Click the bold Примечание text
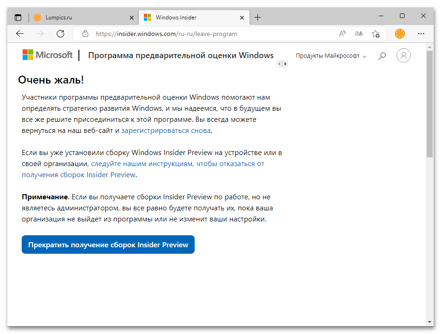Viewport: 441px width, 334px height. coord(45,197)
